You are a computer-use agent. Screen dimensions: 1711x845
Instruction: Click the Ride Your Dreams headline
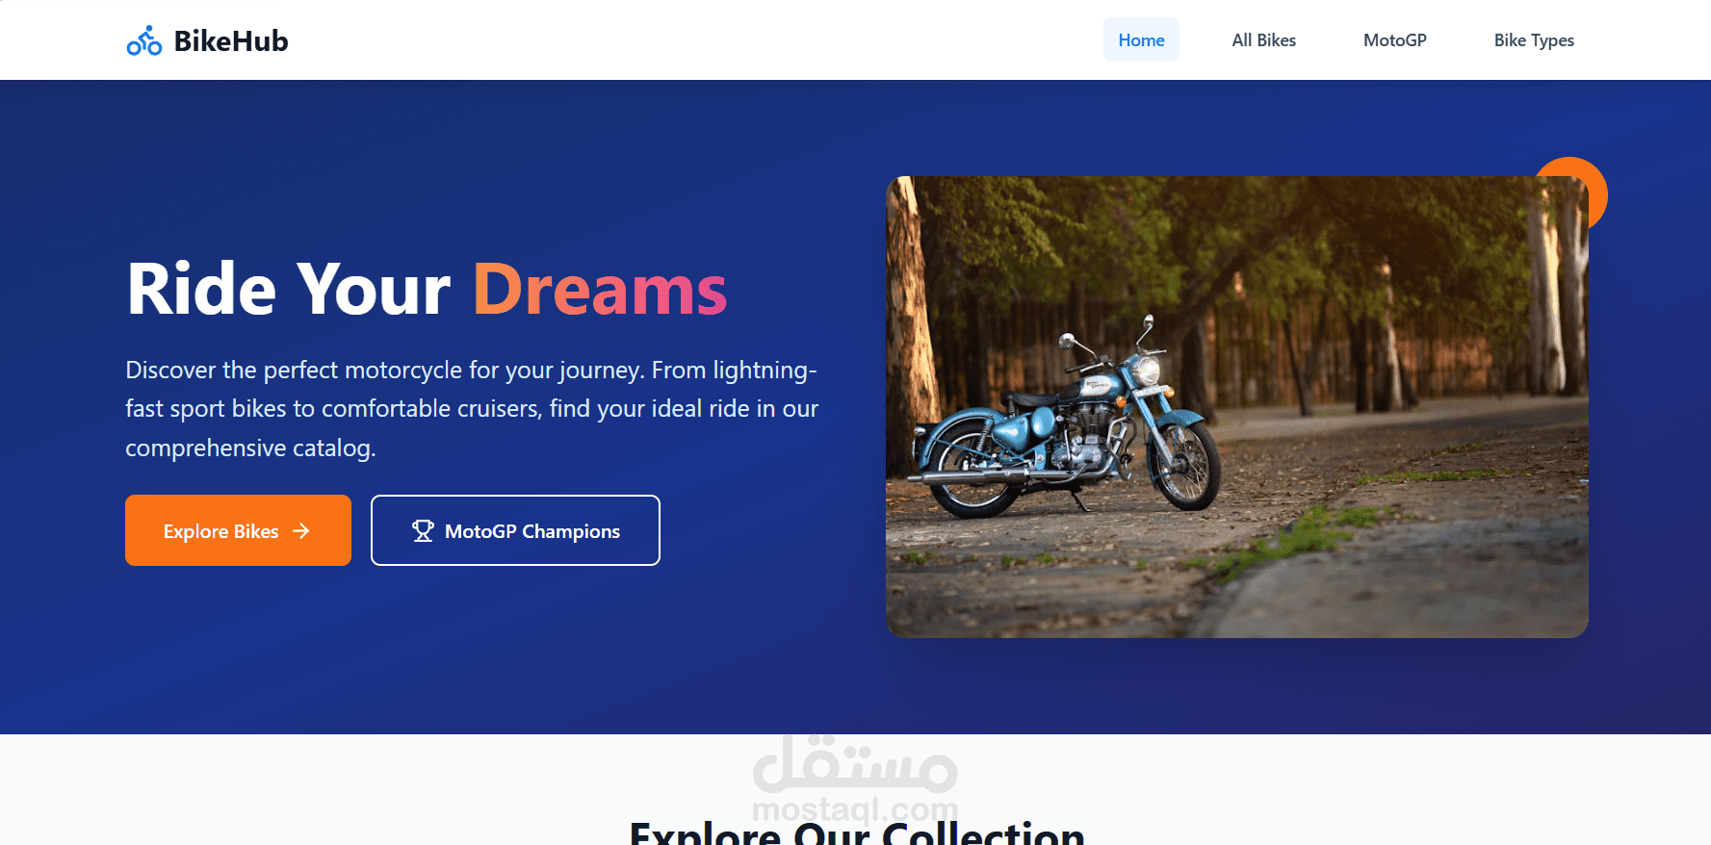pyautogui.click(x=427, y=289)
